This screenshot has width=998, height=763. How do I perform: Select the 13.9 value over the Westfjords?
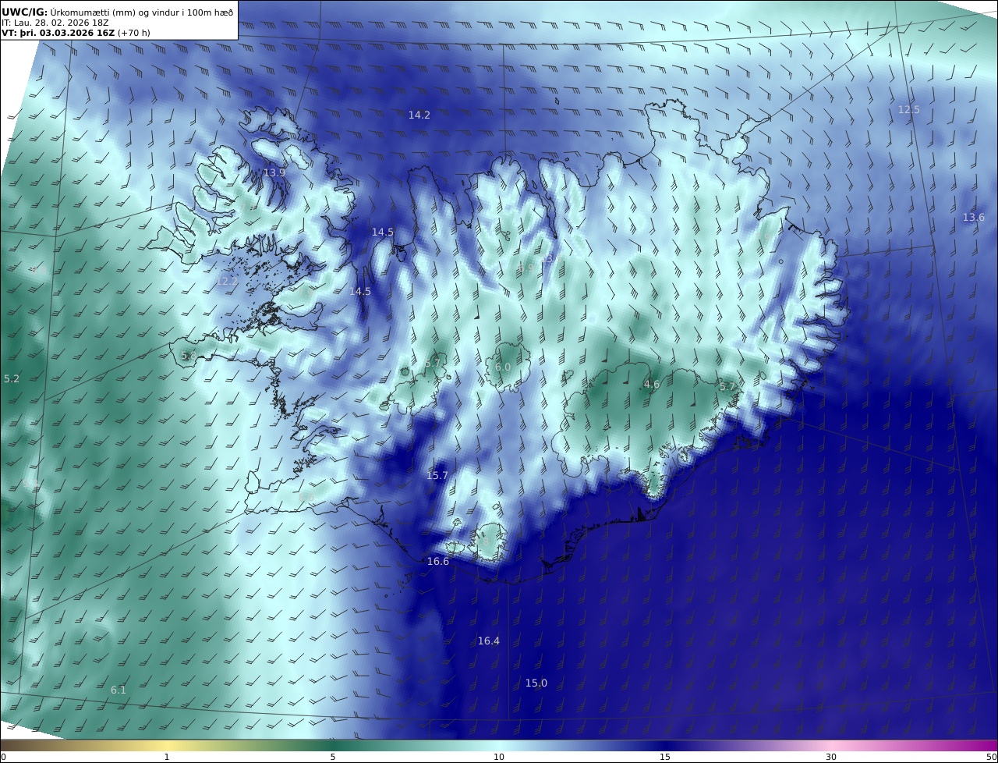pos(274,172)
